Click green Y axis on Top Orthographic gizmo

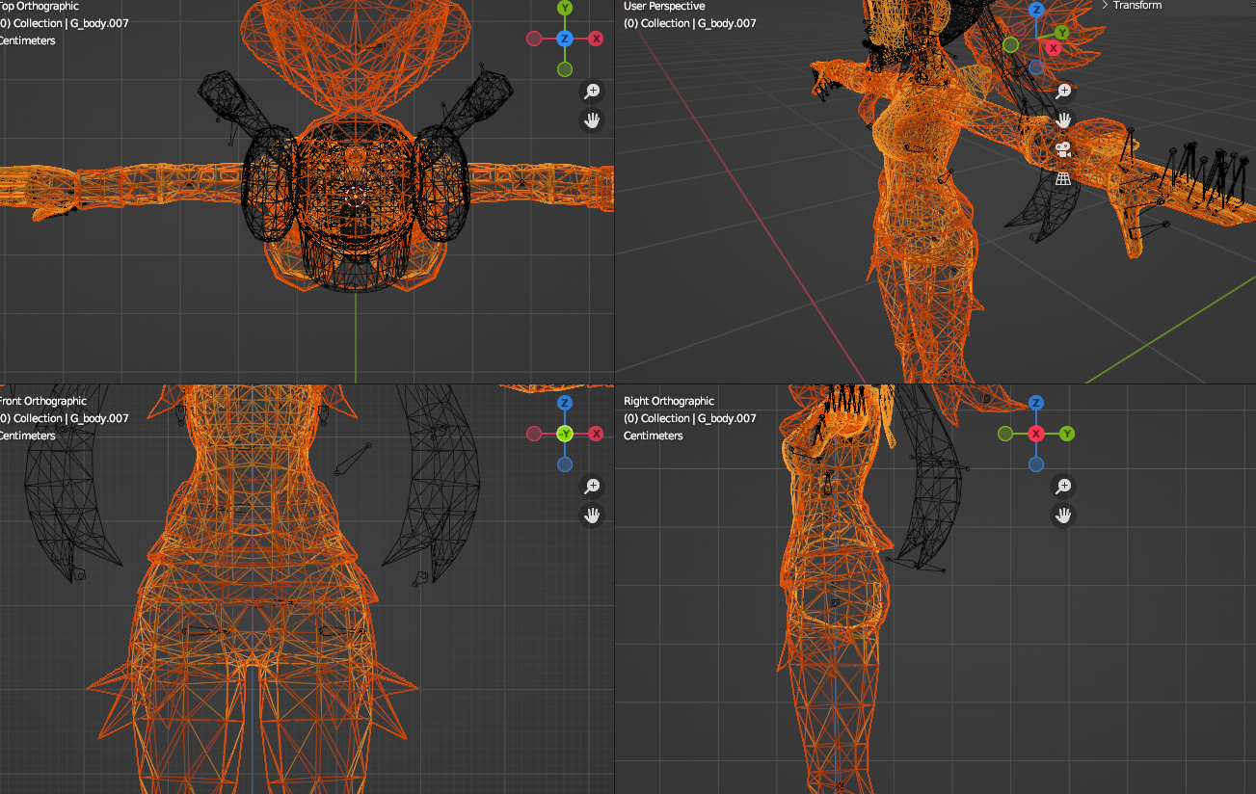tap(565, 8)
